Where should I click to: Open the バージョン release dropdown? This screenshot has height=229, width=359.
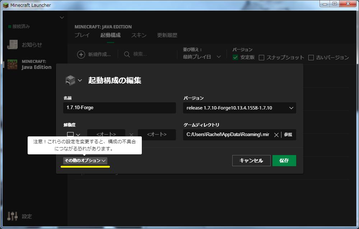coord(239,108)
